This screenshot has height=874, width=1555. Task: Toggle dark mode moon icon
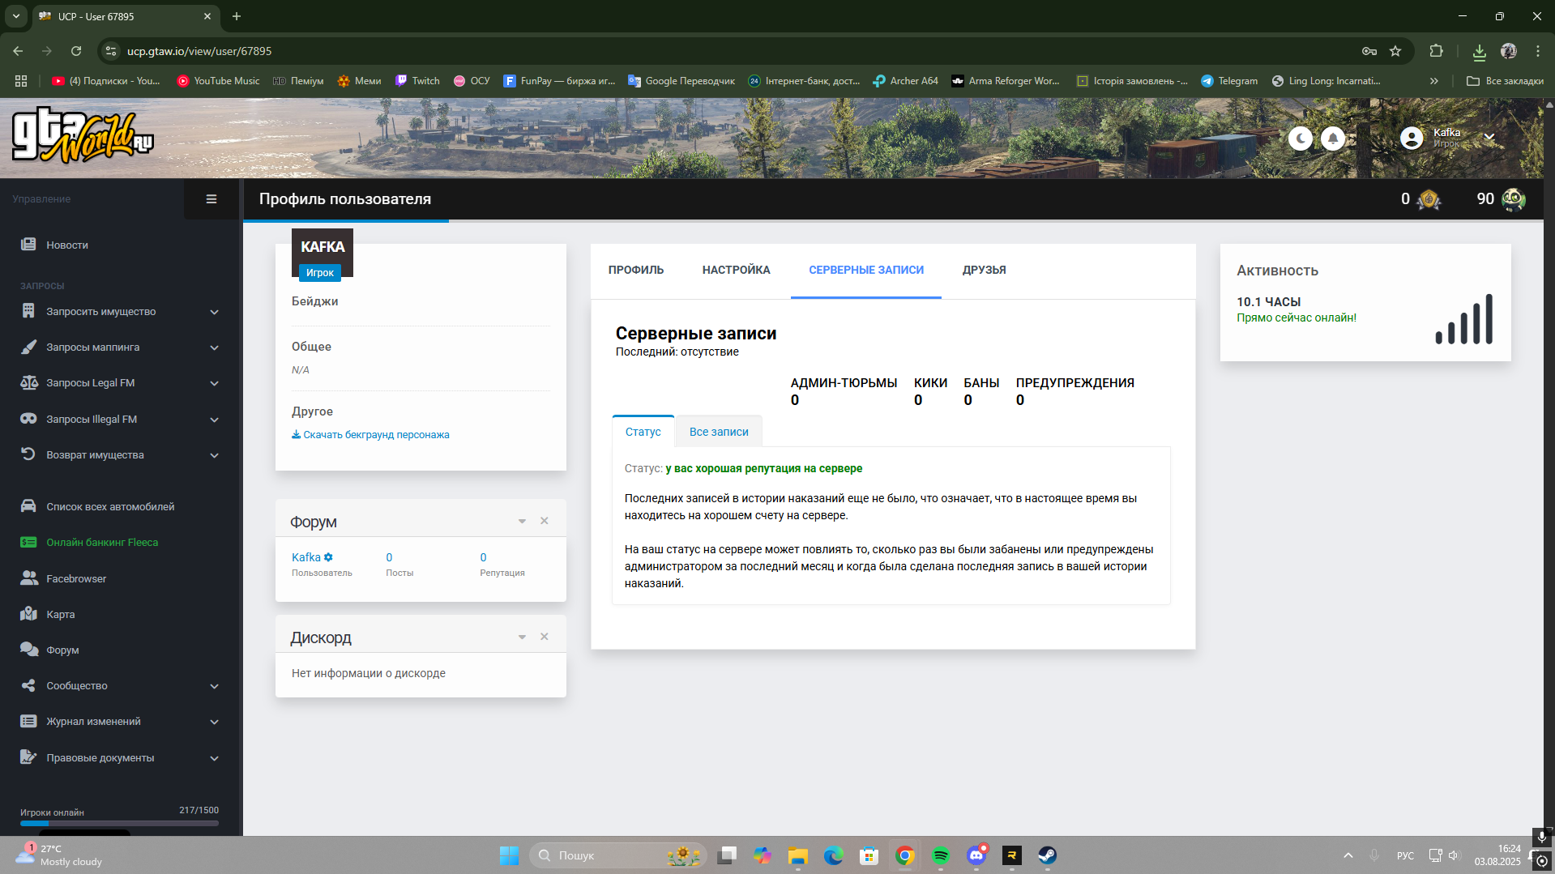tap(1301, 139)
